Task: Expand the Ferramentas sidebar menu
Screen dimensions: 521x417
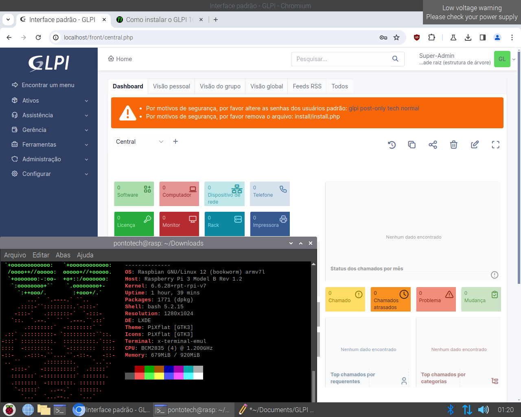Action: 50,145
